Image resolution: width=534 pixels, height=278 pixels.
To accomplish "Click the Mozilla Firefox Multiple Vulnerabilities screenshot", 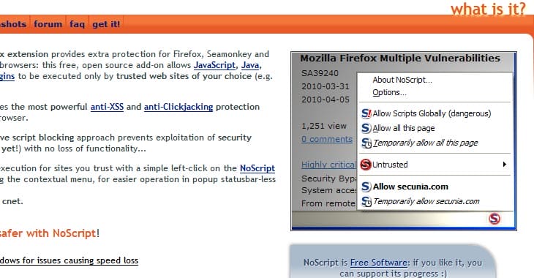I will pos(404,141).
